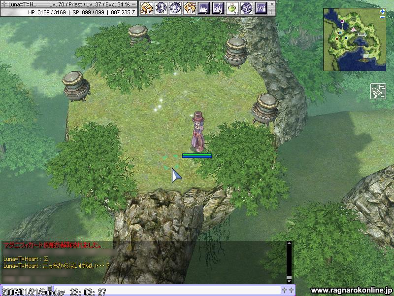This screenshot has width=394, height=296.
Task: Click the chat scrollbar thumb
Action: (289, 277)
